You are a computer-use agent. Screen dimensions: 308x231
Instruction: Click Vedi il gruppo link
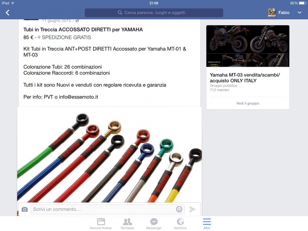(x=248, y=103)
